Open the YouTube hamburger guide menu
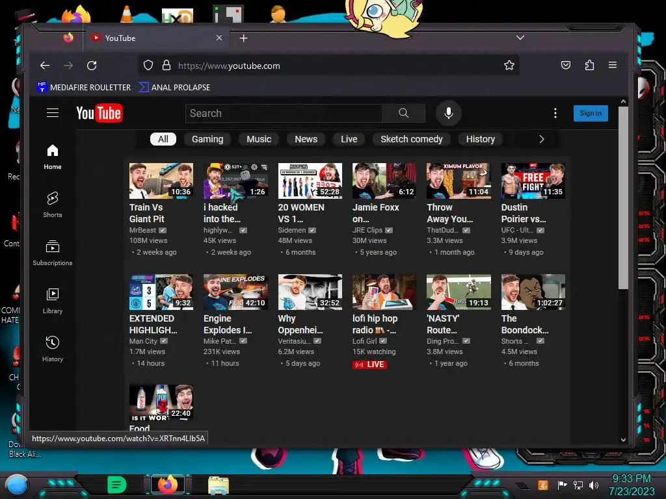This screenshot has height=499, width=666. (x=53, y=113)
